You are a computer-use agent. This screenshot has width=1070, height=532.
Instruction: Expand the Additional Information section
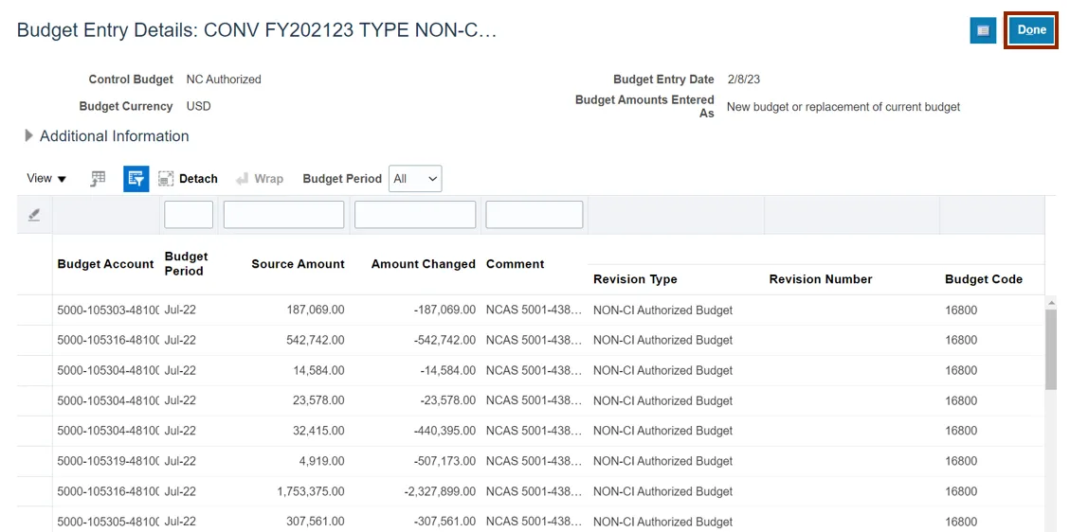pos(29,136)
